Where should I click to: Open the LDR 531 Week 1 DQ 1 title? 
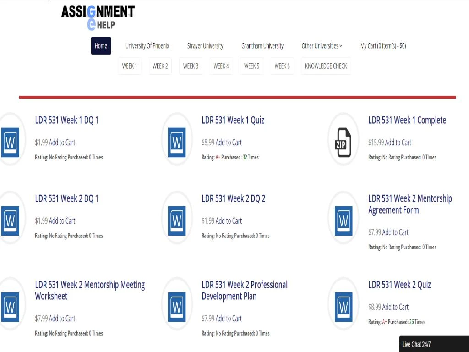(66, 121)
